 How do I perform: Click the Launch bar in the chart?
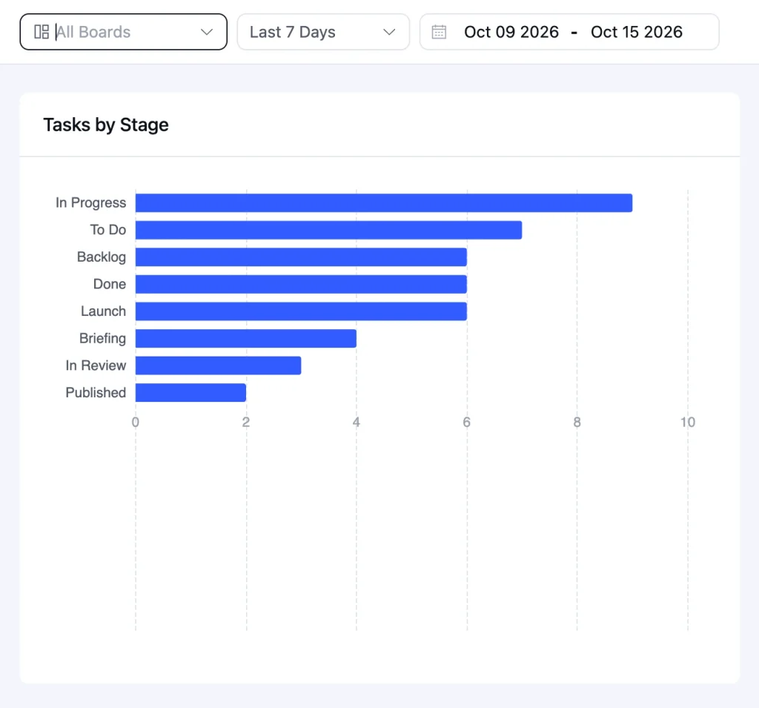tap(301, 311)
